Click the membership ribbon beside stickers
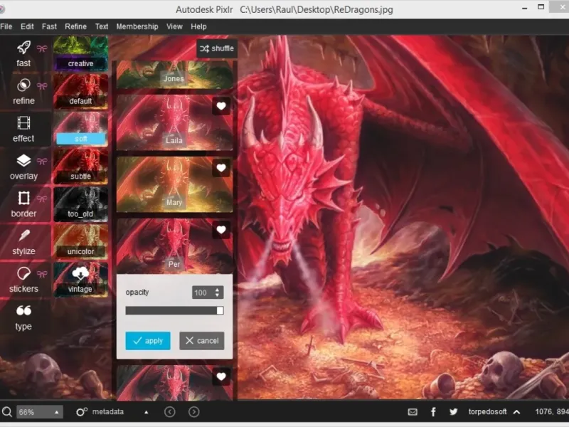The image size is (569, 427). pyautogui.click(x=42, y=274)
